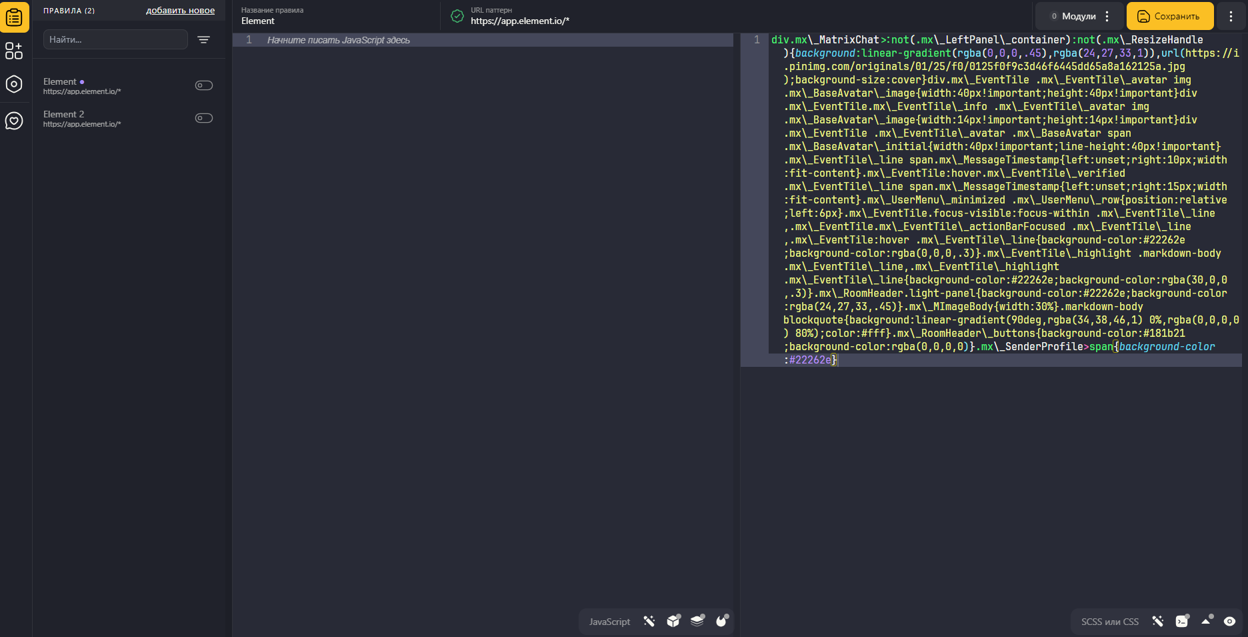The height and width of the screenshot is (637, 1248).
Task: Enable the Element rule switch
Action: click(x=204, y=85)
